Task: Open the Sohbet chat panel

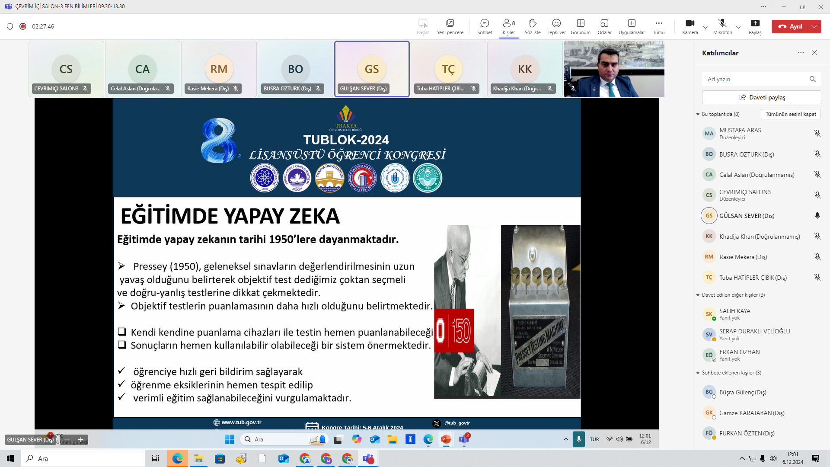Action: tap(485, 26)
